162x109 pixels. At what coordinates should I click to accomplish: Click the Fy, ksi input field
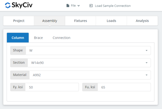[52, 87]
